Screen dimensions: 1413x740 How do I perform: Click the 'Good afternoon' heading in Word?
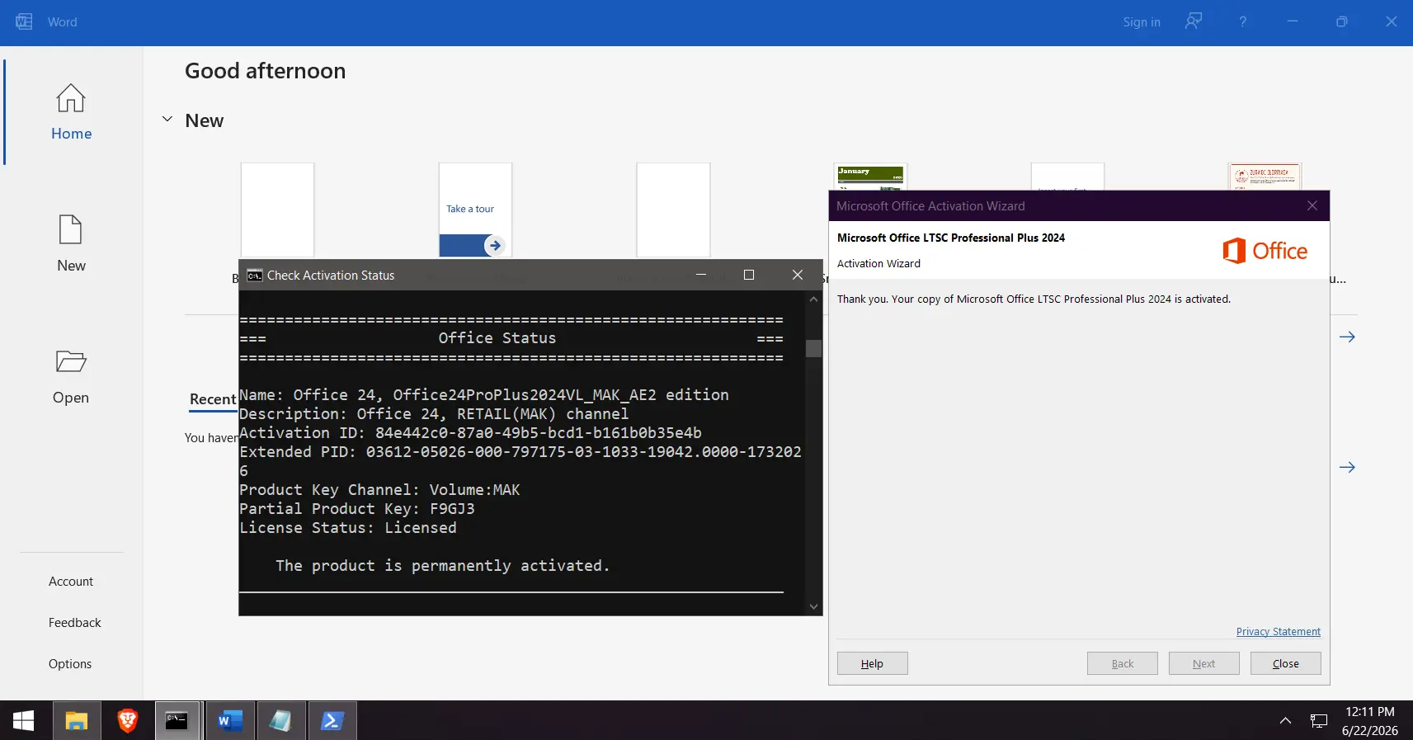[x=266, y=71]
